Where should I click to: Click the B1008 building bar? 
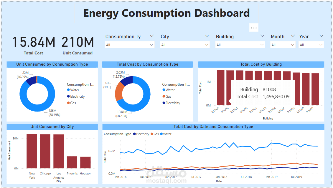(221, 88)
